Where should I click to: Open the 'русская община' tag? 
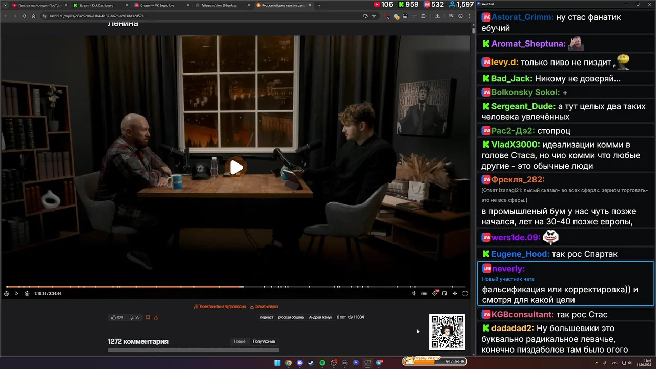[x=291, y=317]
